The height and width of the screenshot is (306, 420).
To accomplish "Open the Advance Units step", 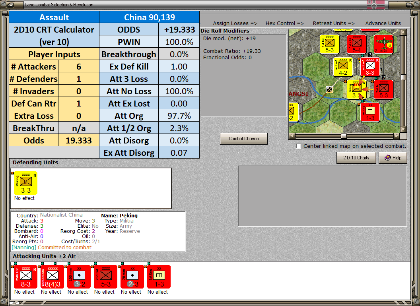I will 383,23.
